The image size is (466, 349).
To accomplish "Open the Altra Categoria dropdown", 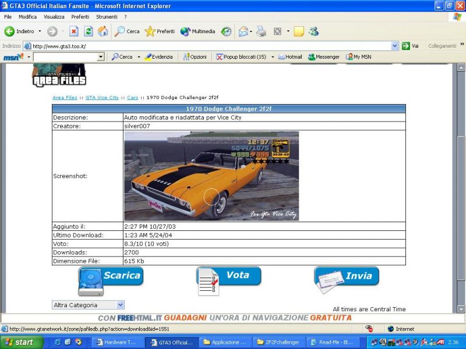I will pyautogui.click(x=88, y=305).
